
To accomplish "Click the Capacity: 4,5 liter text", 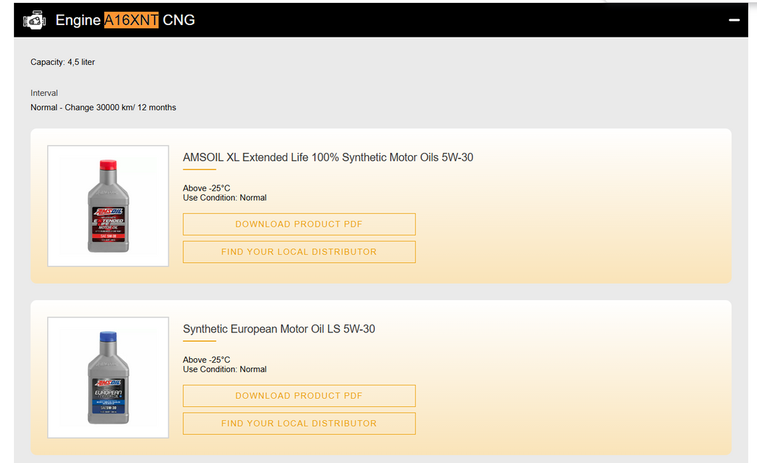I will pyautogui.click(x=63, y=62).
